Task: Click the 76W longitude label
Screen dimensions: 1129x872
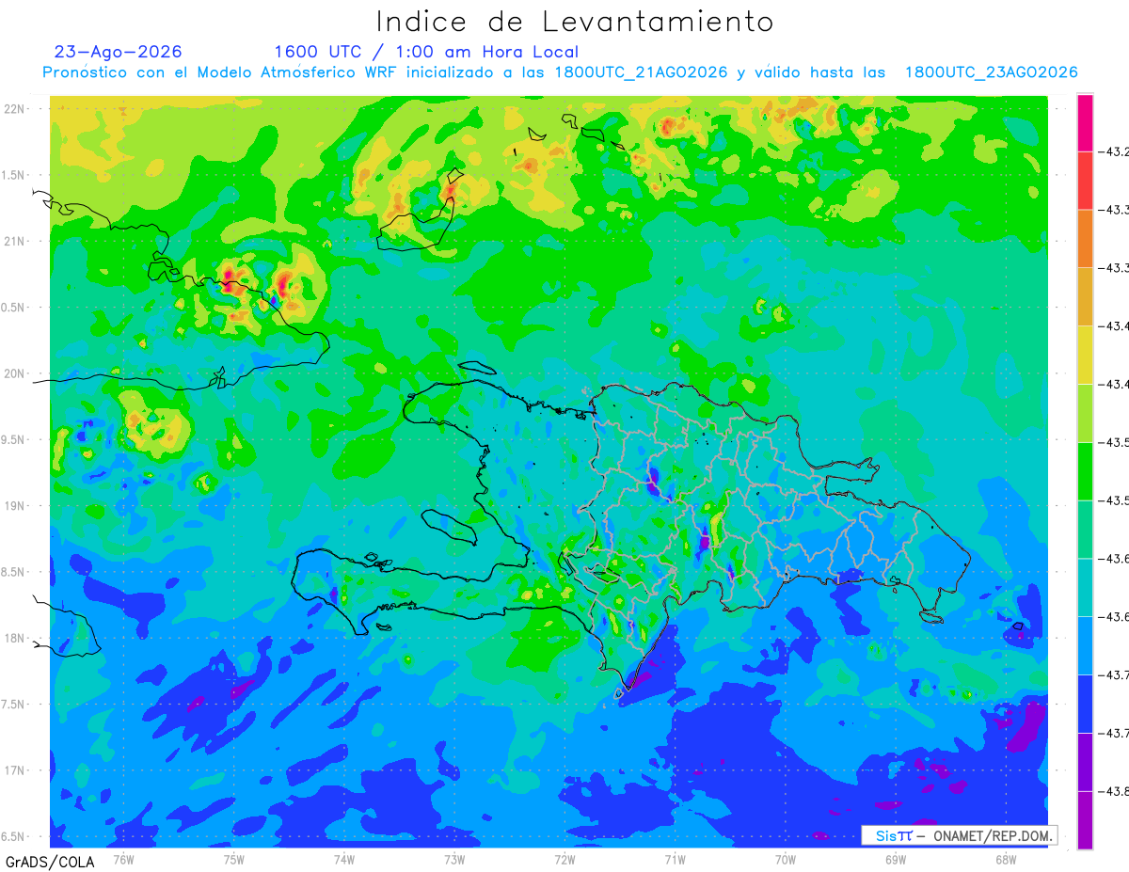Action: click(123, 859)
